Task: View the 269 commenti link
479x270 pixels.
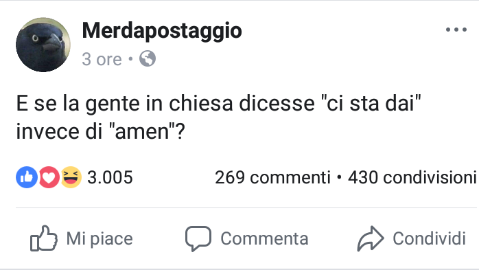Action: [x=272, y=177]
